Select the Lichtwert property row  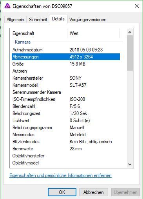pyautogui.click(x=66, y=120)
